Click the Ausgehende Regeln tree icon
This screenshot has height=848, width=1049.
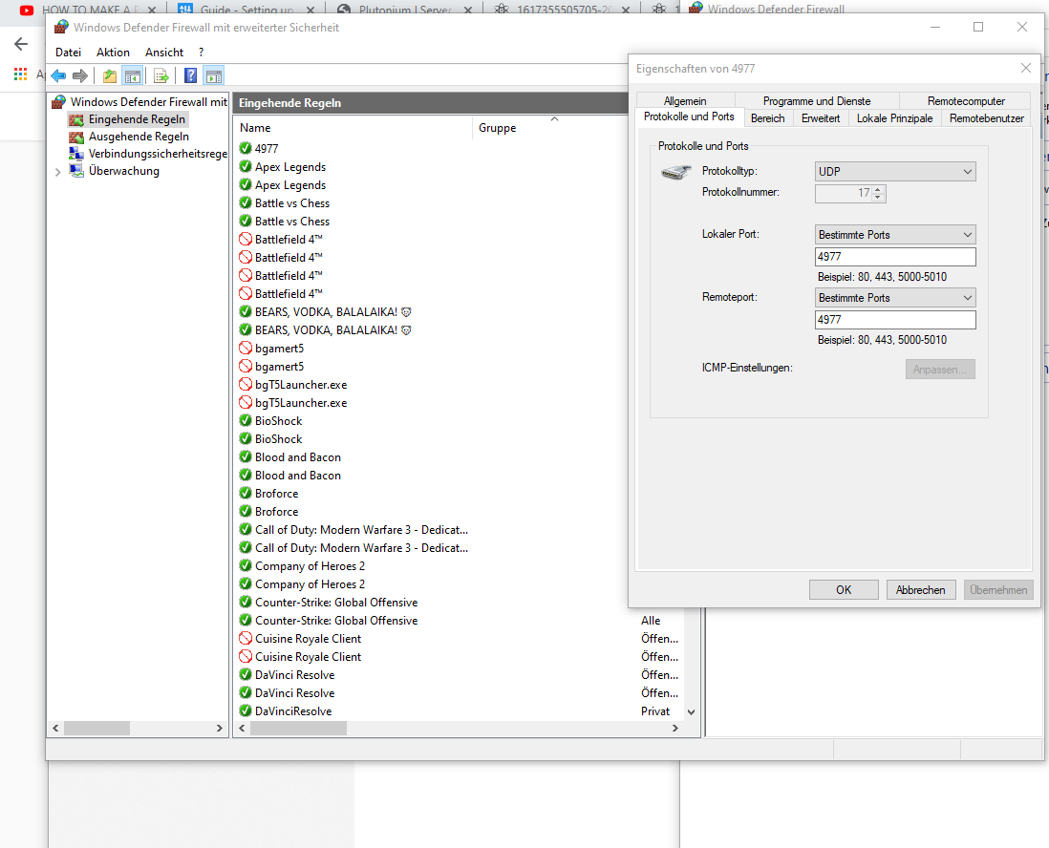pyautogui.click(x=77, y=137)
